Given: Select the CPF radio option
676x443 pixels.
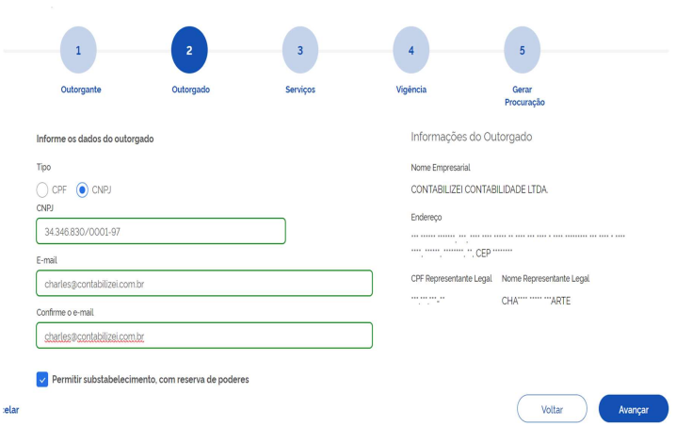Looking at the screenshot, I should pyautogui.click(x=42, y=190).
